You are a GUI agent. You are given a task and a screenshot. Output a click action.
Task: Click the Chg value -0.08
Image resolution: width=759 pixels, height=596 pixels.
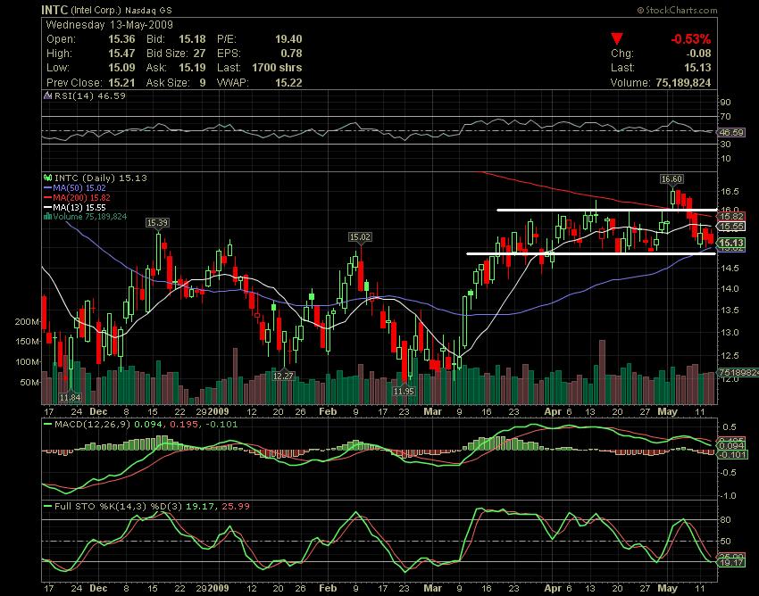tap(698, 54)
